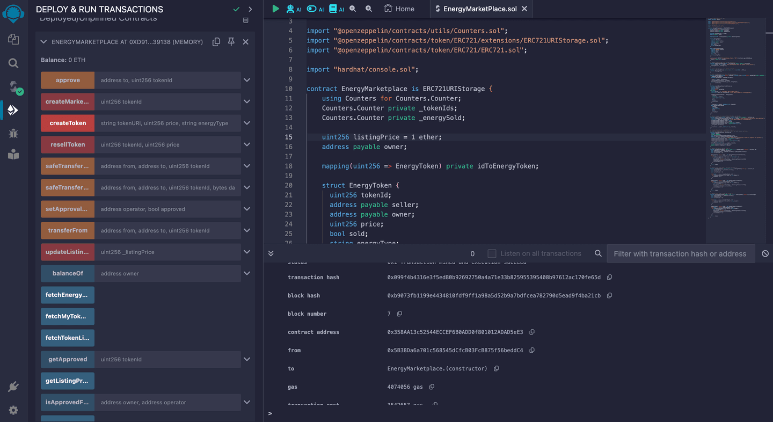
Task: Click line 15 listingPrice code line
Action: coord(382,137)
